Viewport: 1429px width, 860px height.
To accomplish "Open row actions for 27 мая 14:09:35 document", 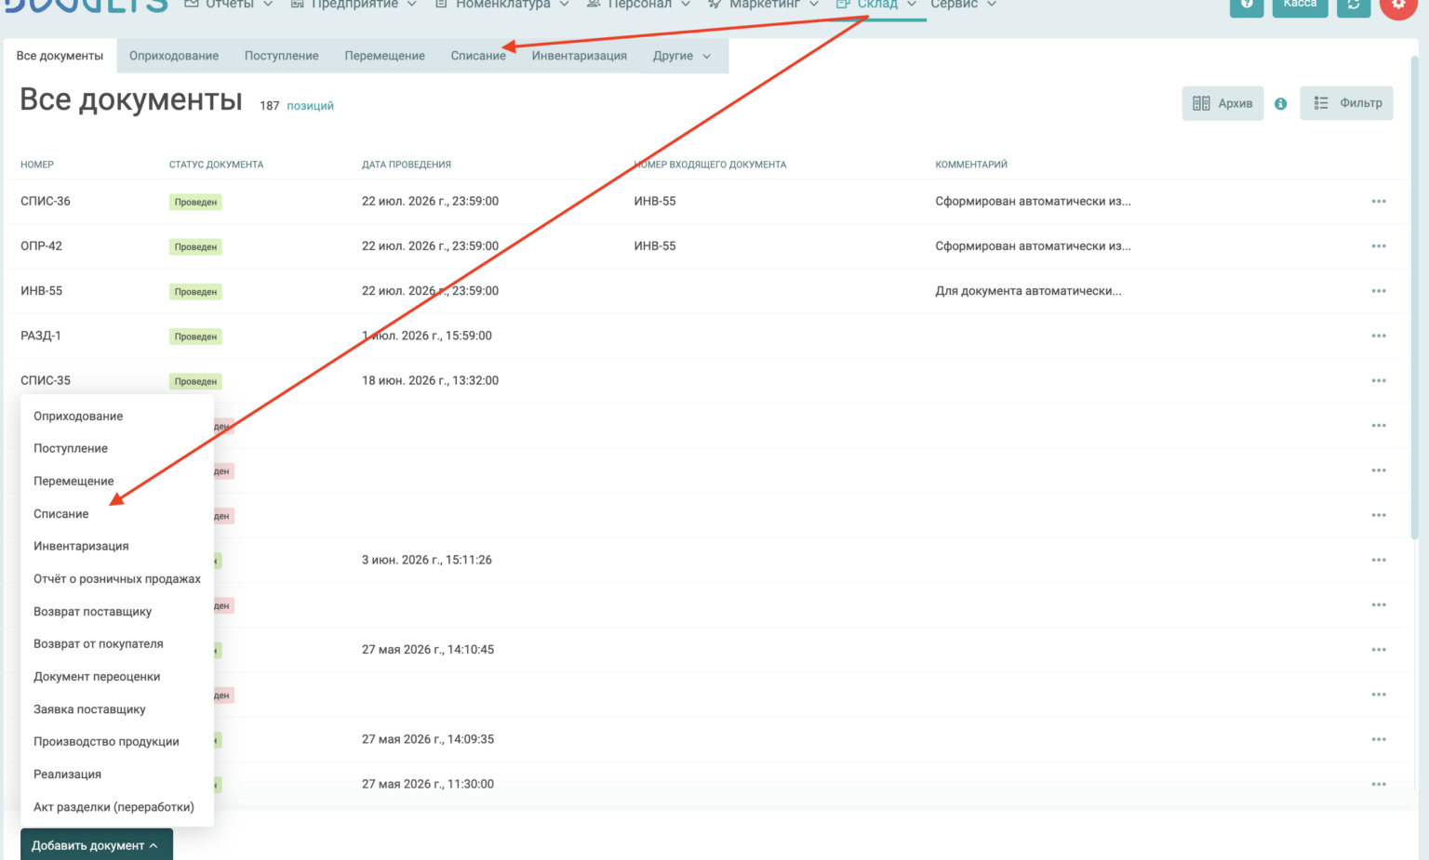I will (1379, 740).
